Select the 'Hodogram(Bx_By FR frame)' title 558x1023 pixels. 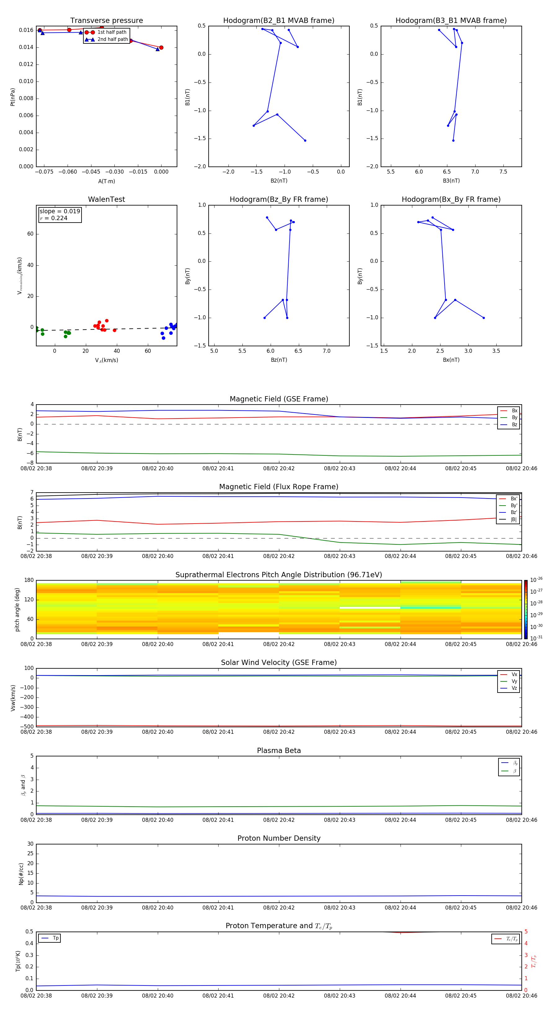[451, 199]
